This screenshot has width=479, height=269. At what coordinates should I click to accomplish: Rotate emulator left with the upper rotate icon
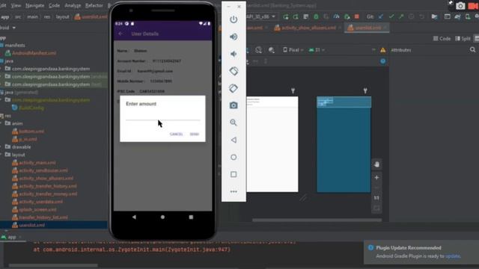(x=234, y=71)
